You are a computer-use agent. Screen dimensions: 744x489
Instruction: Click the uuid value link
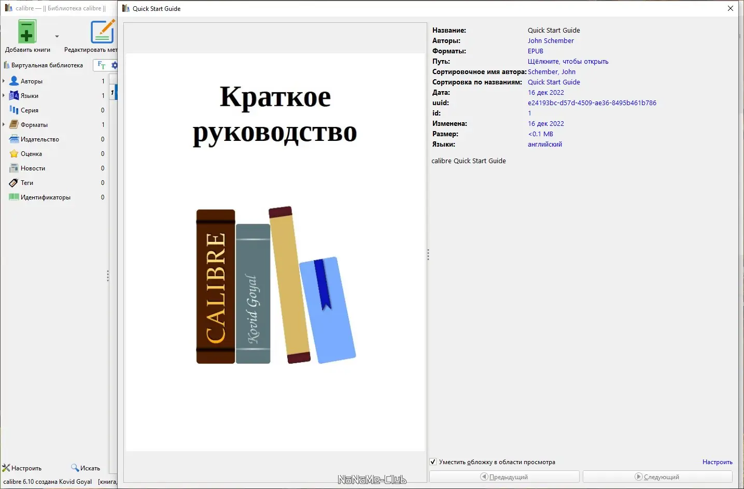pos(592,103)
